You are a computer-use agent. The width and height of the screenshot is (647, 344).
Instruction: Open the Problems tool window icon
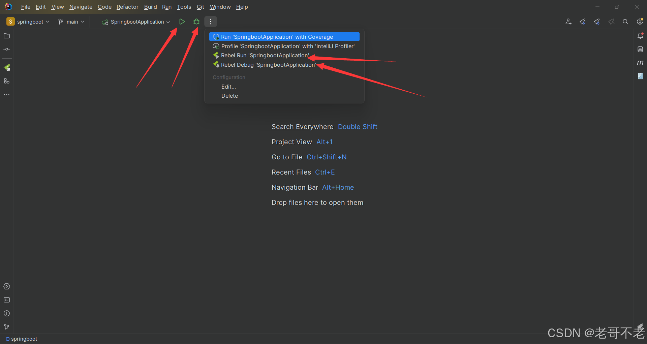(x=7, y=313)
